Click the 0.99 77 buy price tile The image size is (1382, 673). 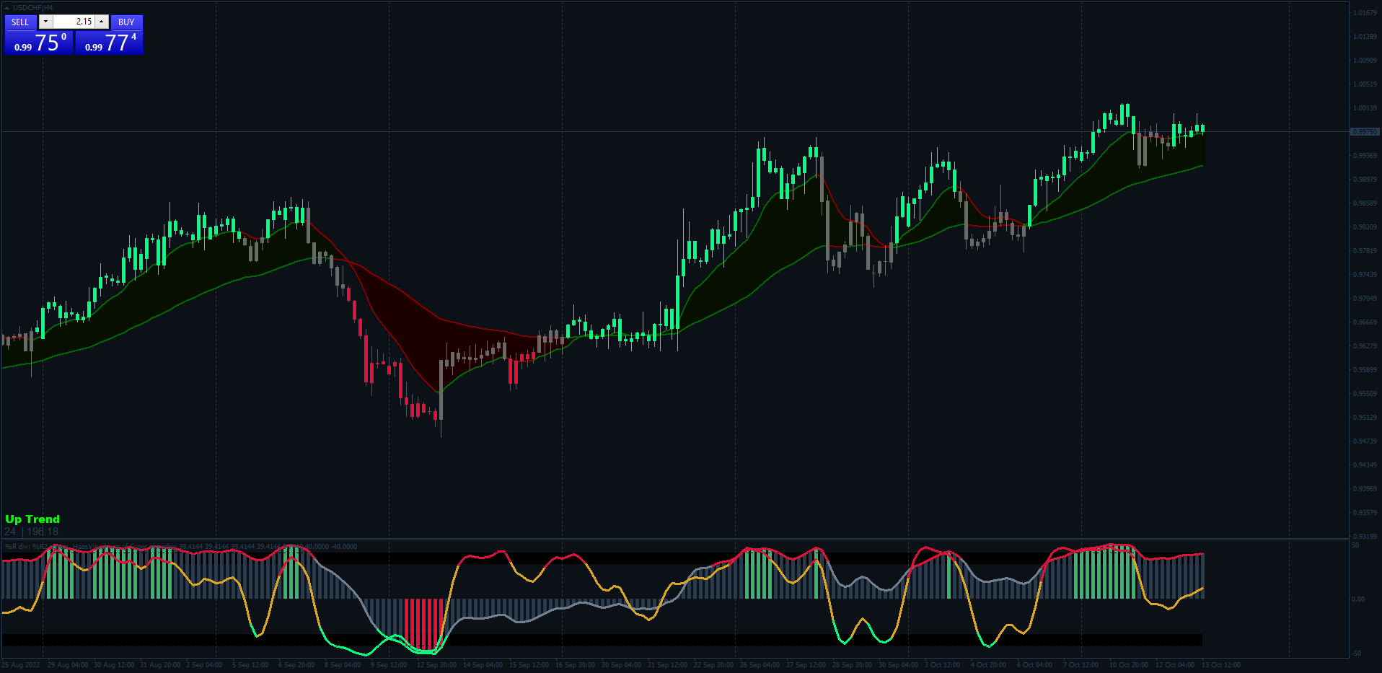click(x=109, y=42)
